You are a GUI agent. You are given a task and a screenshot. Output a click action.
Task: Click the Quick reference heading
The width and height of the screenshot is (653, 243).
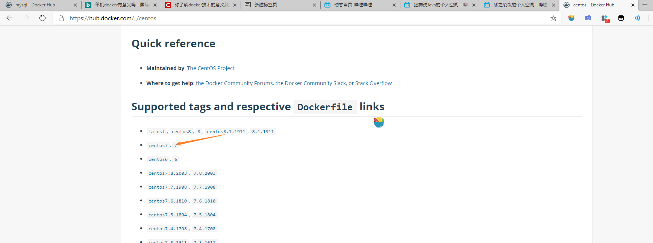coord(173,43)
